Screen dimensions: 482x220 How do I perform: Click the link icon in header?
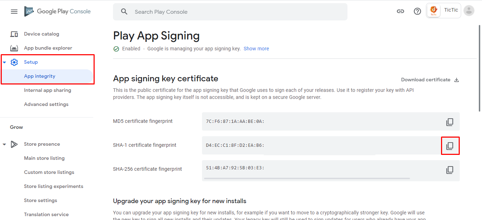400,11
